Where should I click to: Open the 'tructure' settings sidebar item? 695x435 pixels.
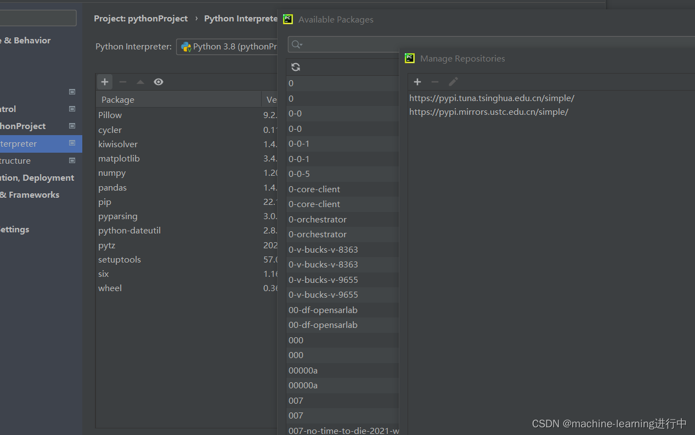pyautogui.click(x=15, y=160)
